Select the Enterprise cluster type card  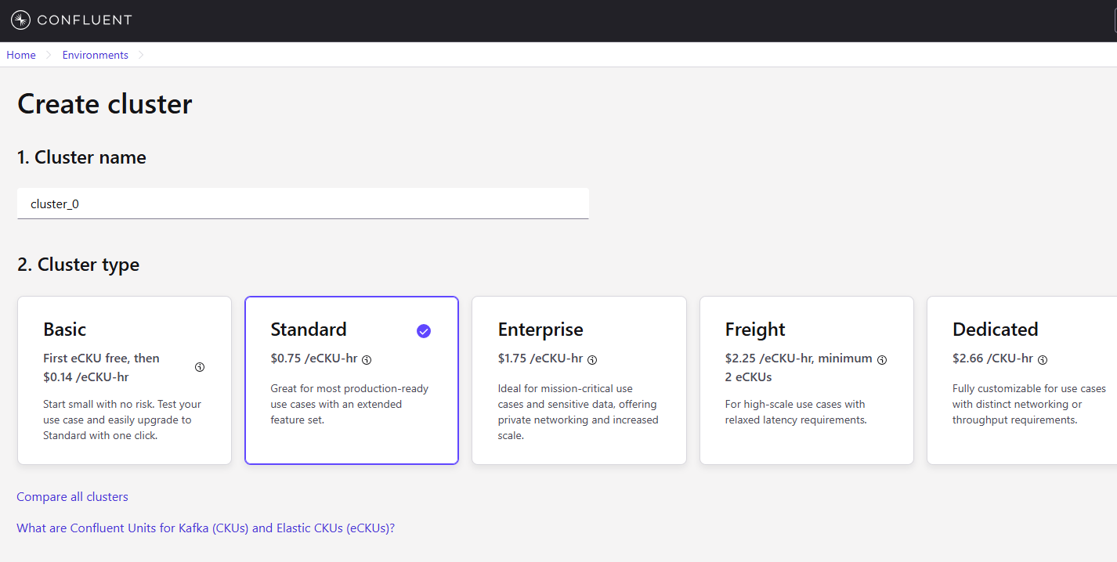tap(579, 380)
